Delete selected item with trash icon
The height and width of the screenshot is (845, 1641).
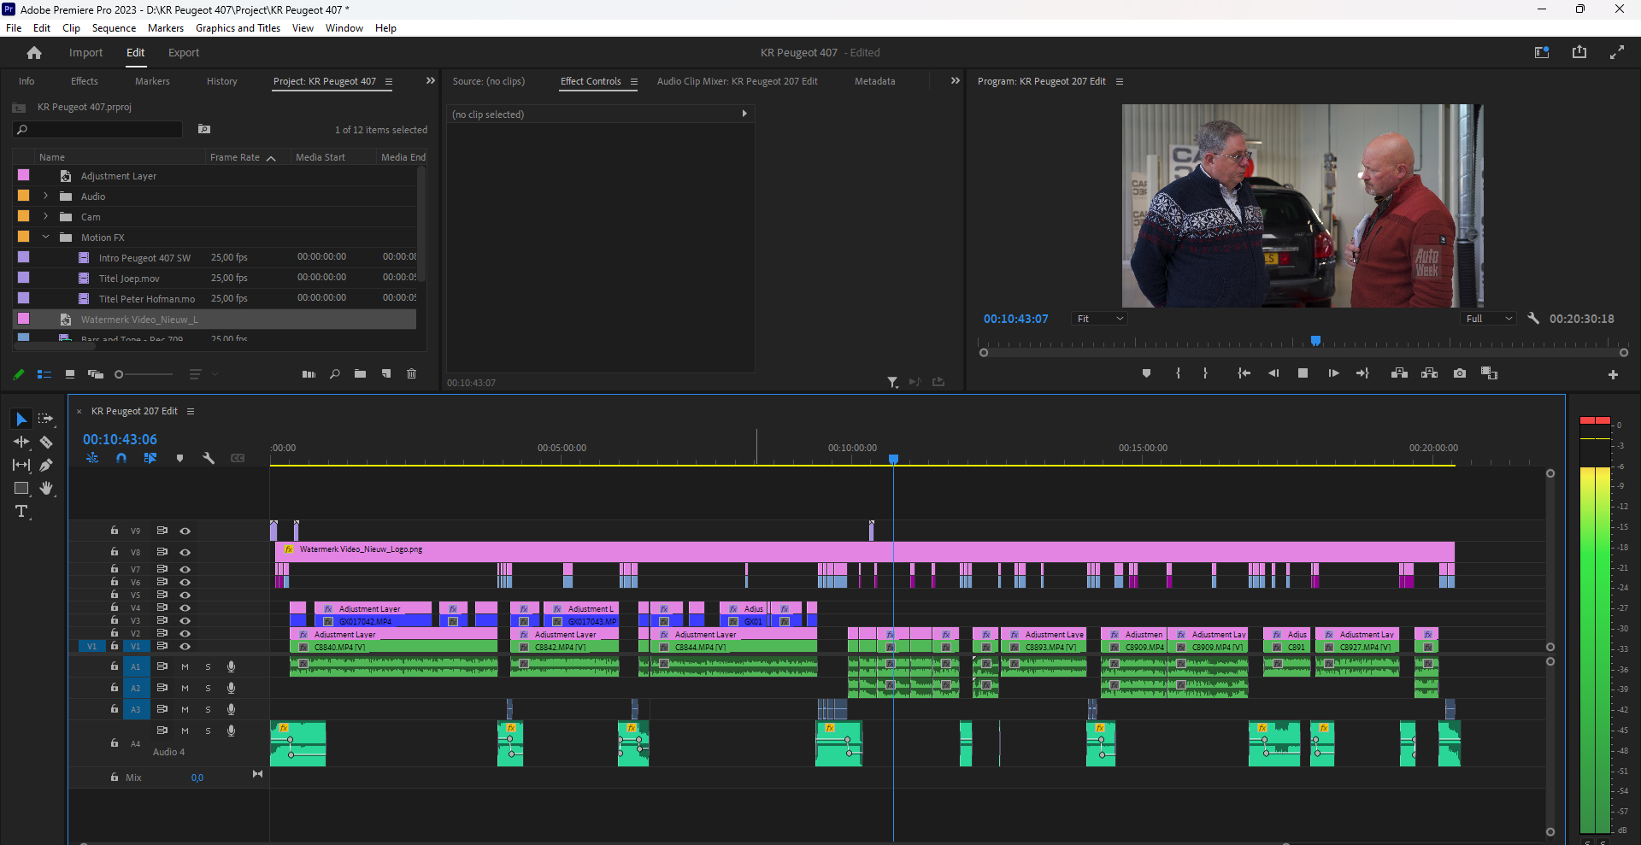[x=411, y=374]
